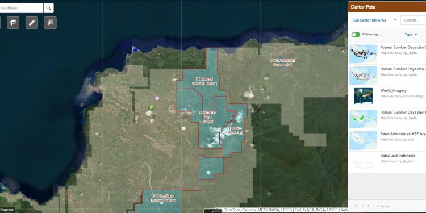Click the magnifier search button
426x213 pixels.
point(49,8)
